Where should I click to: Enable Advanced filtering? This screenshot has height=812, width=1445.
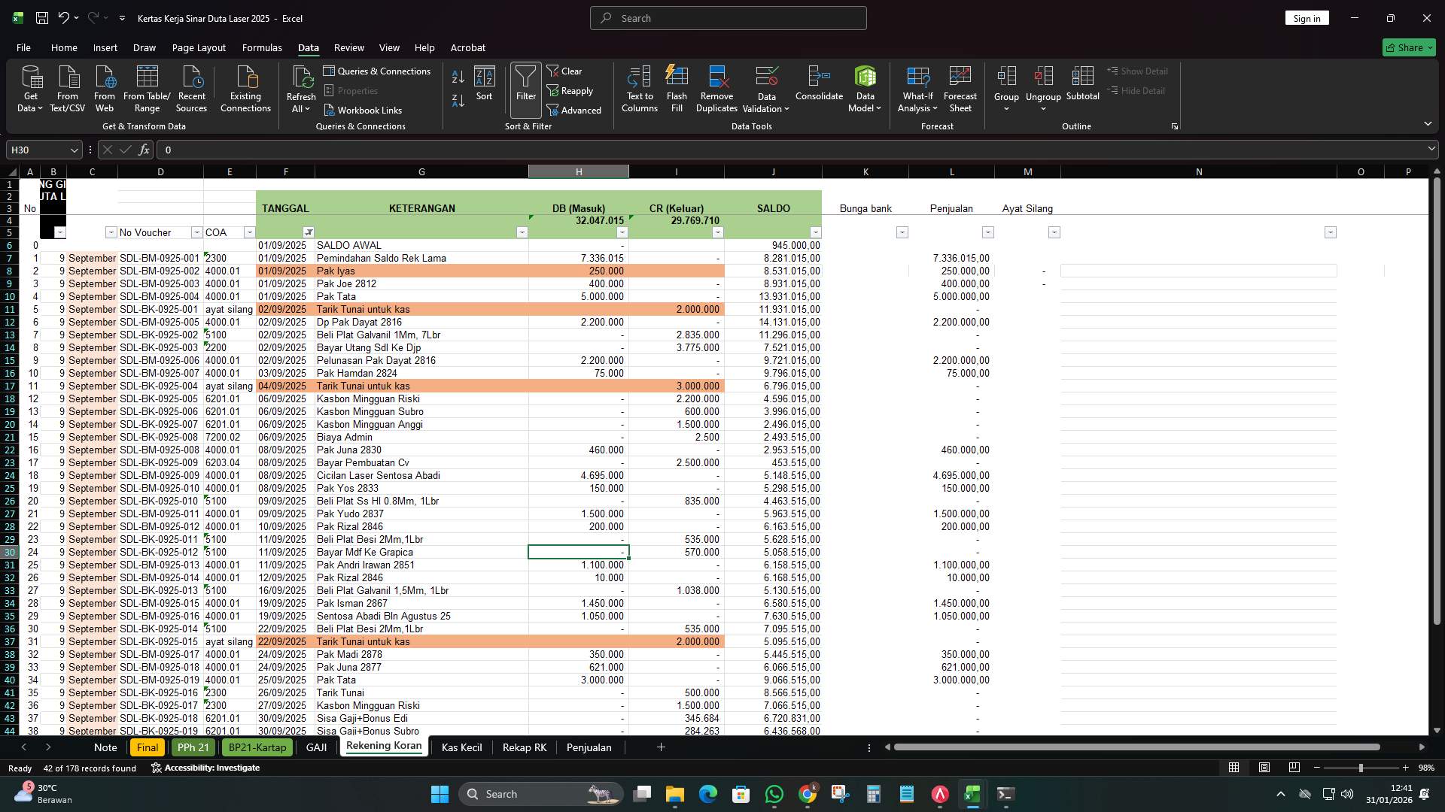(575, 110)
